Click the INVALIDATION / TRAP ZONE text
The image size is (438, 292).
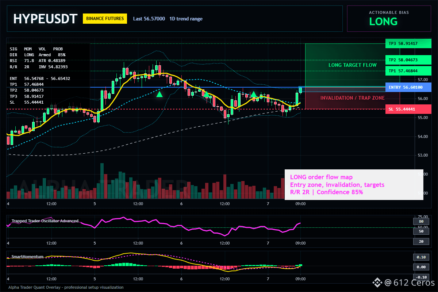point(352,98)
